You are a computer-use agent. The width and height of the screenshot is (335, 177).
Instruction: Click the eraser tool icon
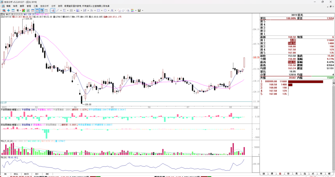(123, 10)
